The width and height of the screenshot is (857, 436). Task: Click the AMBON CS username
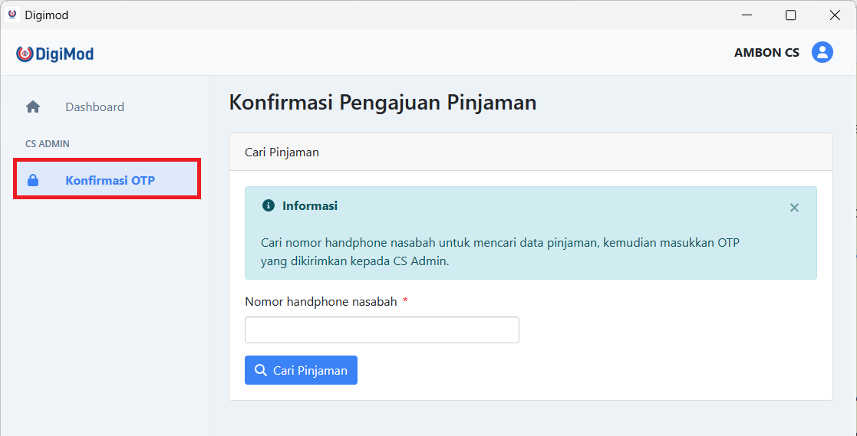click(x=766, y=53)
